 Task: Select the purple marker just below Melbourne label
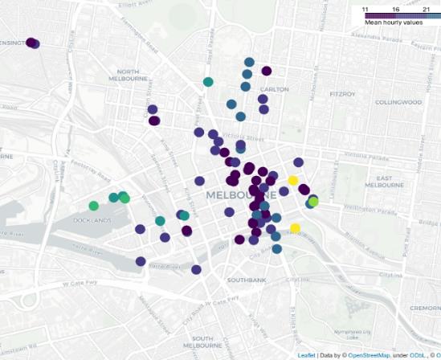click(x=230, y=212)
